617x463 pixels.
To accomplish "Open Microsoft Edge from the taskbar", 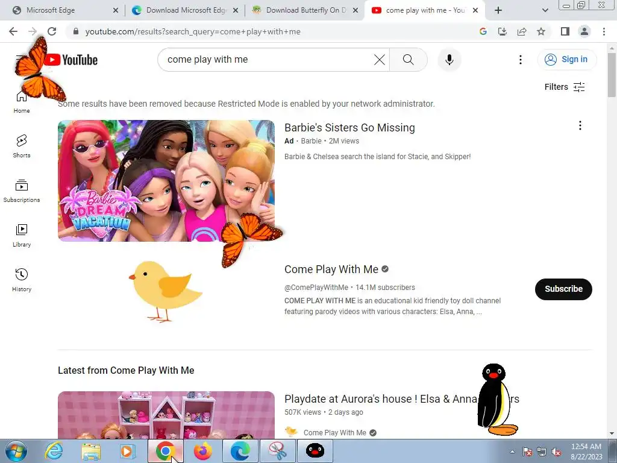I will [240, 451].
